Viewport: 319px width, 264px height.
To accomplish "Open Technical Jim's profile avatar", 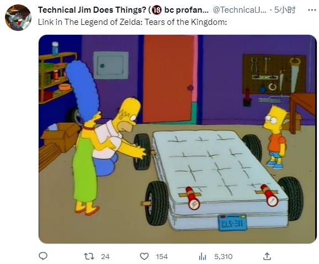I will [18, 18].
